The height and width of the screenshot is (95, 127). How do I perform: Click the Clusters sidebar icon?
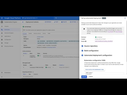(2, 26)
